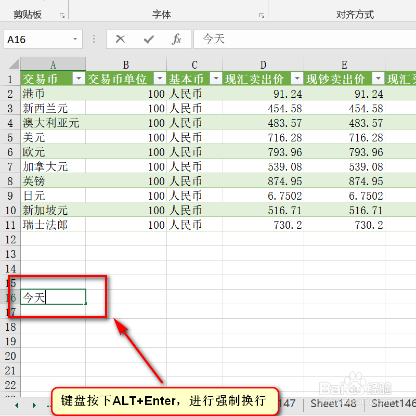Click the Insert Function (fx) icon
Image resolution: width=416 pixels, height=416 pixels.
176,39
